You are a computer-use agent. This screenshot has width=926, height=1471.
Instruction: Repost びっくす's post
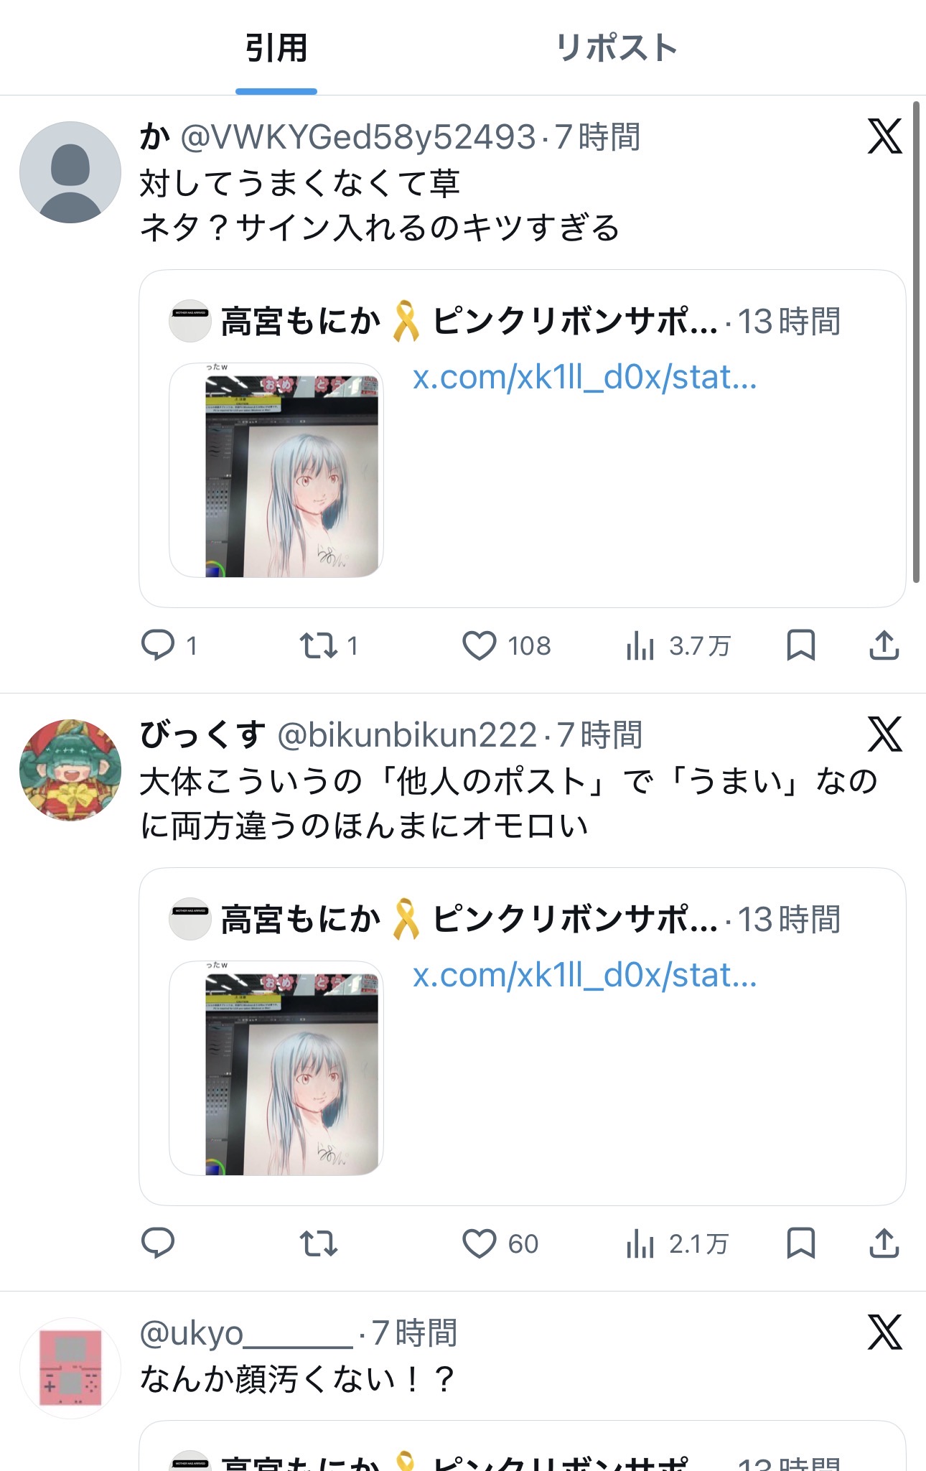coord(318,1243)
